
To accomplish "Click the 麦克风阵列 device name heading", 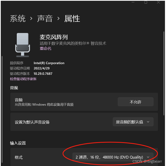I will (54, 37).
